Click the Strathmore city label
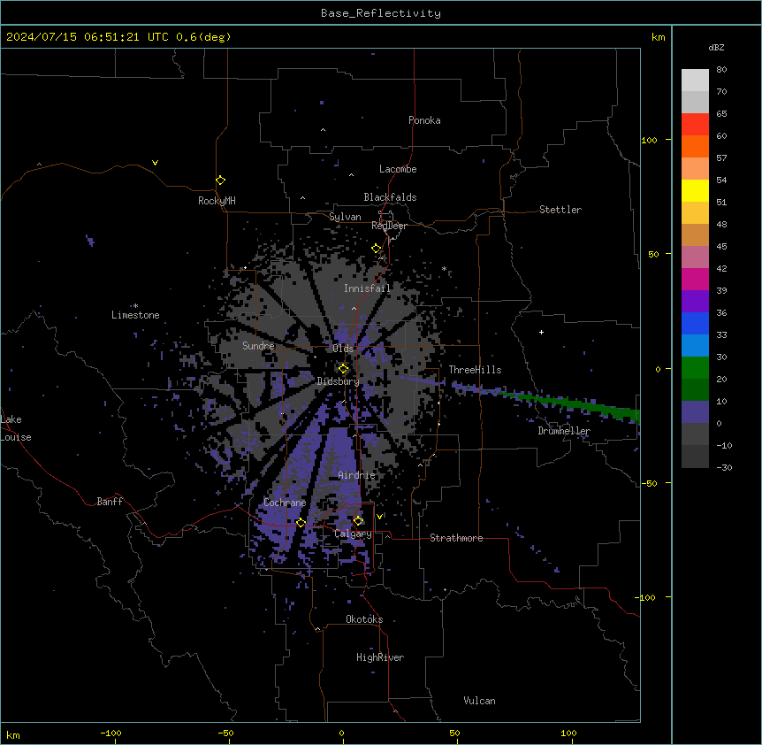This screenshot has width=762, height=745. tap(456, 538)
